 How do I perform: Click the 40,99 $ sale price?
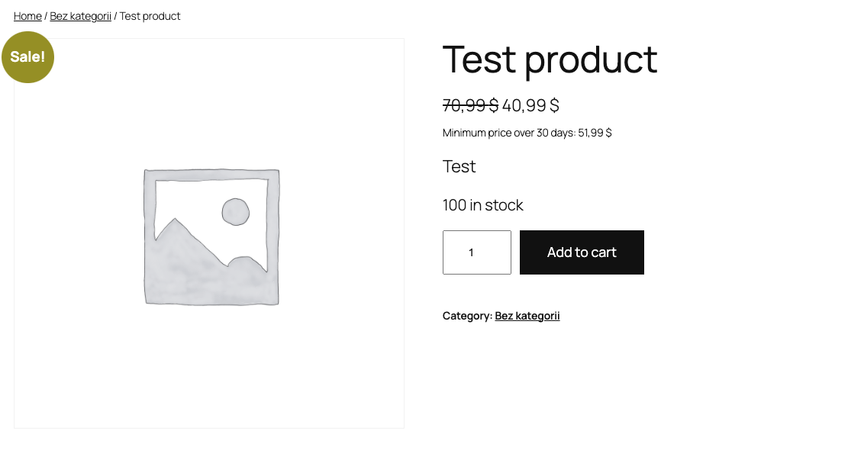[530, 105]
